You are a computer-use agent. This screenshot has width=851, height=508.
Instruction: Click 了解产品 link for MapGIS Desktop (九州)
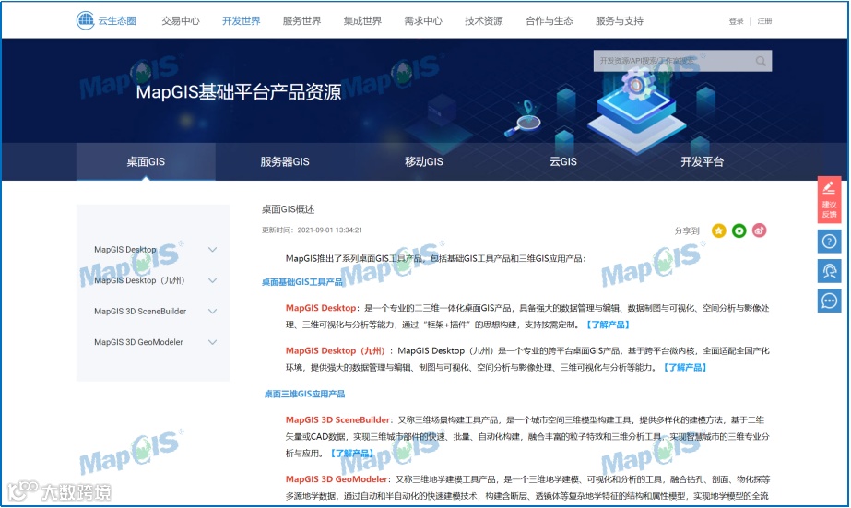point(685,368)
